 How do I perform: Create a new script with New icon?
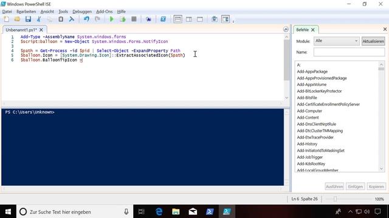(7, 19)
